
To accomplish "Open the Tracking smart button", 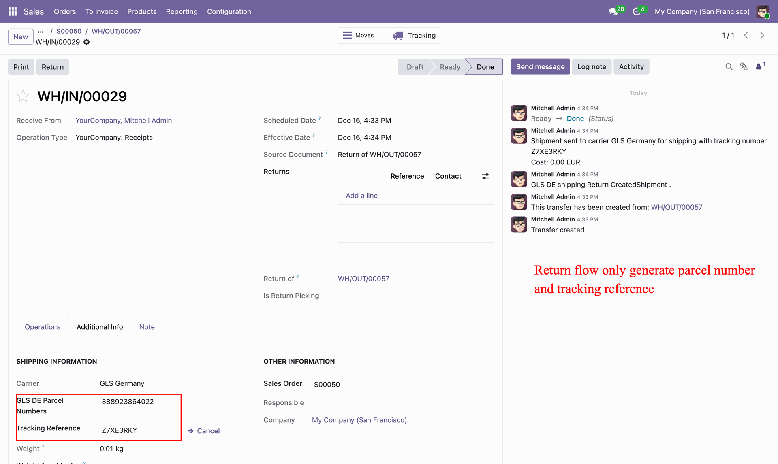I will tap(415, 35).
